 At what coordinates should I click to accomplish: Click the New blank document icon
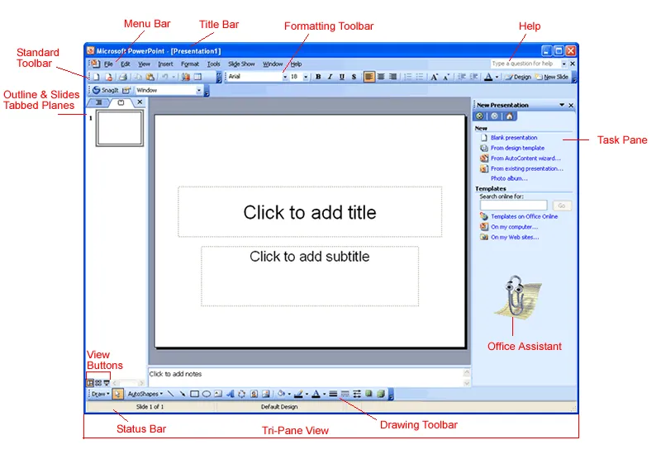click(x=97, y=77)
